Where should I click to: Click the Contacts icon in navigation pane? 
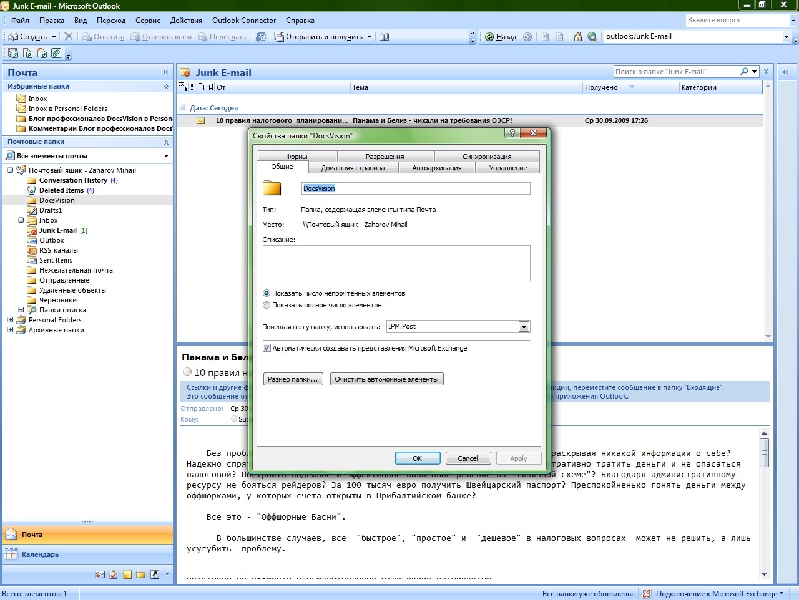click(x=100, y=574)
